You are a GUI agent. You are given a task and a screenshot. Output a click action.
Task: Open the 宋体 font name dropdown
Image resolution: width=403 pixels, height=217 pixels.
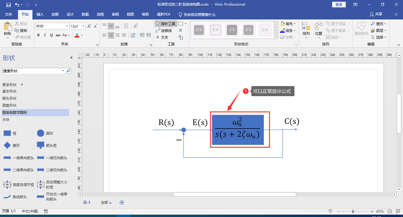(x=67, y=26)
